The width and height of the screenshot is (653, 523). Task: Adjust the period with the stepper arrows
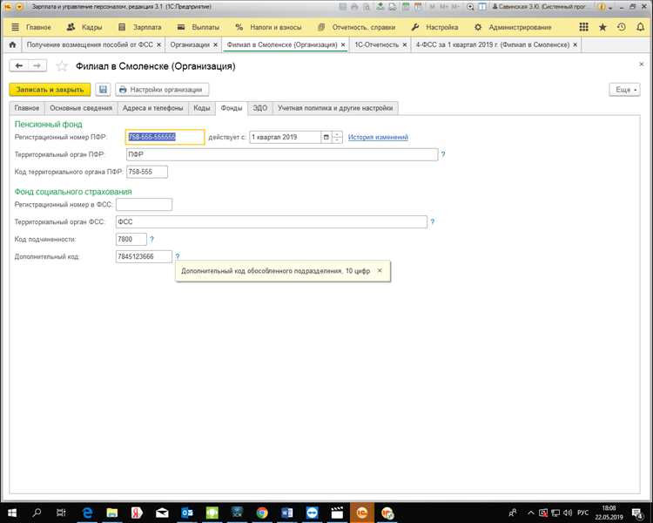337,137
